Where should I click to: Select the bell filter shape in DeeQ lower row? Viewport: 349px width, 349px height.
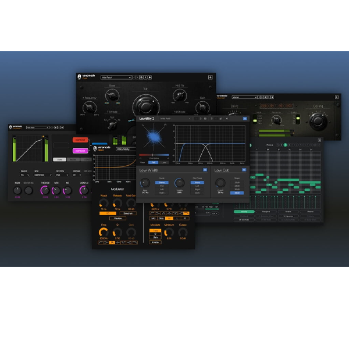tap(112, 243)
